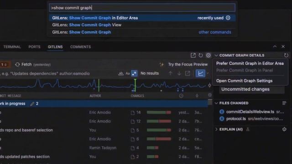
Task: Go to previous search result arrow
Action: [170, 73]
